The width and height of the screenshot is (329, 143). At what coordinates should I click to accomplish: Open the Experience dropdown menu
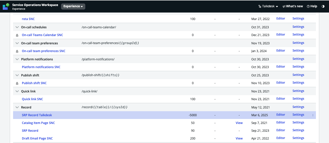tap(73, 6)
